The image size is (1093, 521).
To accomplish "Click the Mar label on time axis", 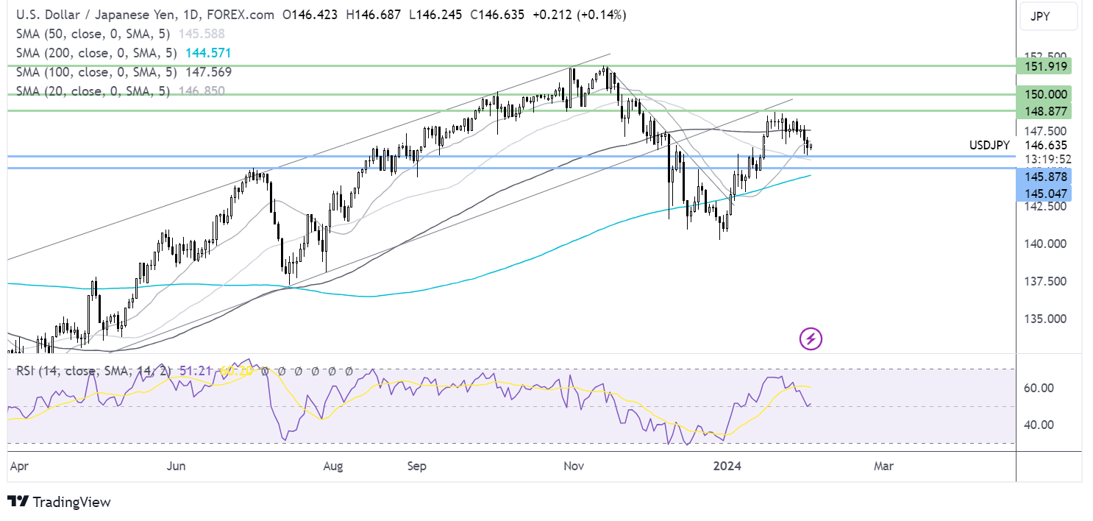I will pyautogui.click(x=883, y=466).
